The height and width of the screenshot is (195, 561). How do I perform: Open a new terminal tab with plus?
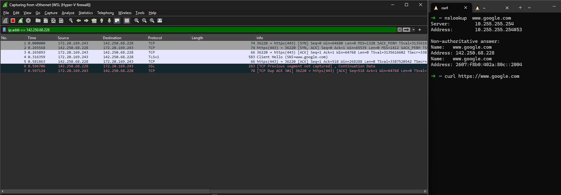click(520, 8)
